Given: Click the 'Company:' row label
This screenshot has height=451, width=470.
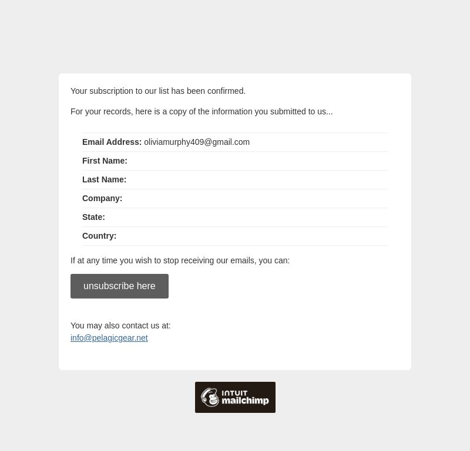Looking at the screenshot, I should point(102,198).
